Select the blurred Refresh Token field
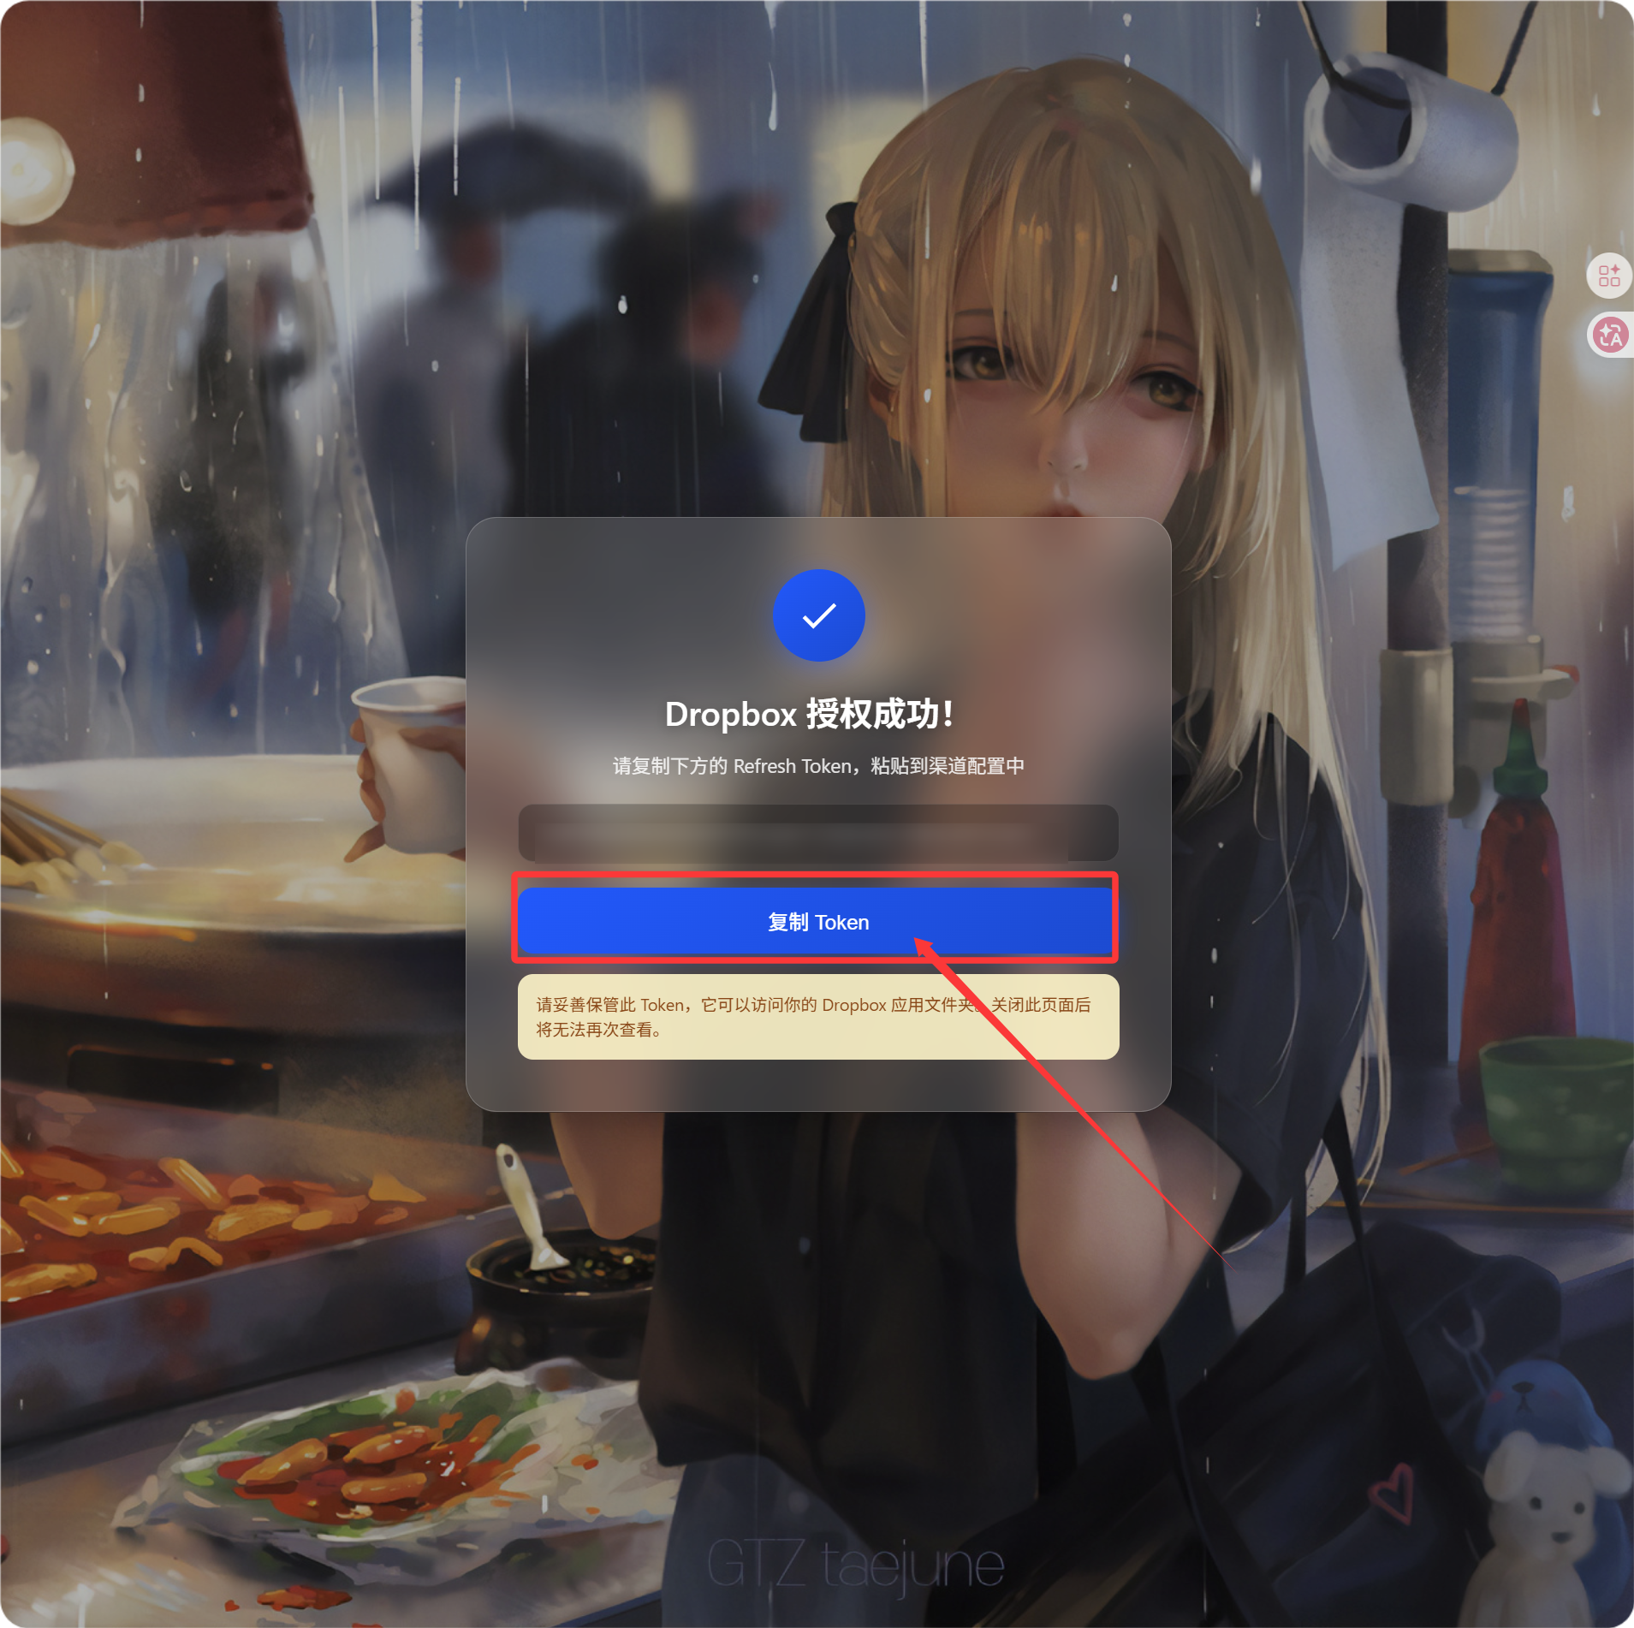The image size is (1634, 1628). pyautogui.click(x=817, y=833)
